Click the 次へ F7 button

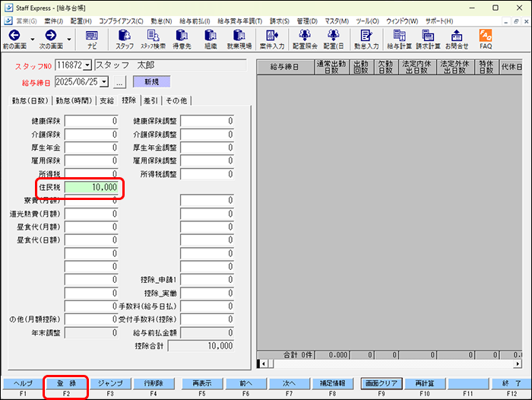coord(289,384)
